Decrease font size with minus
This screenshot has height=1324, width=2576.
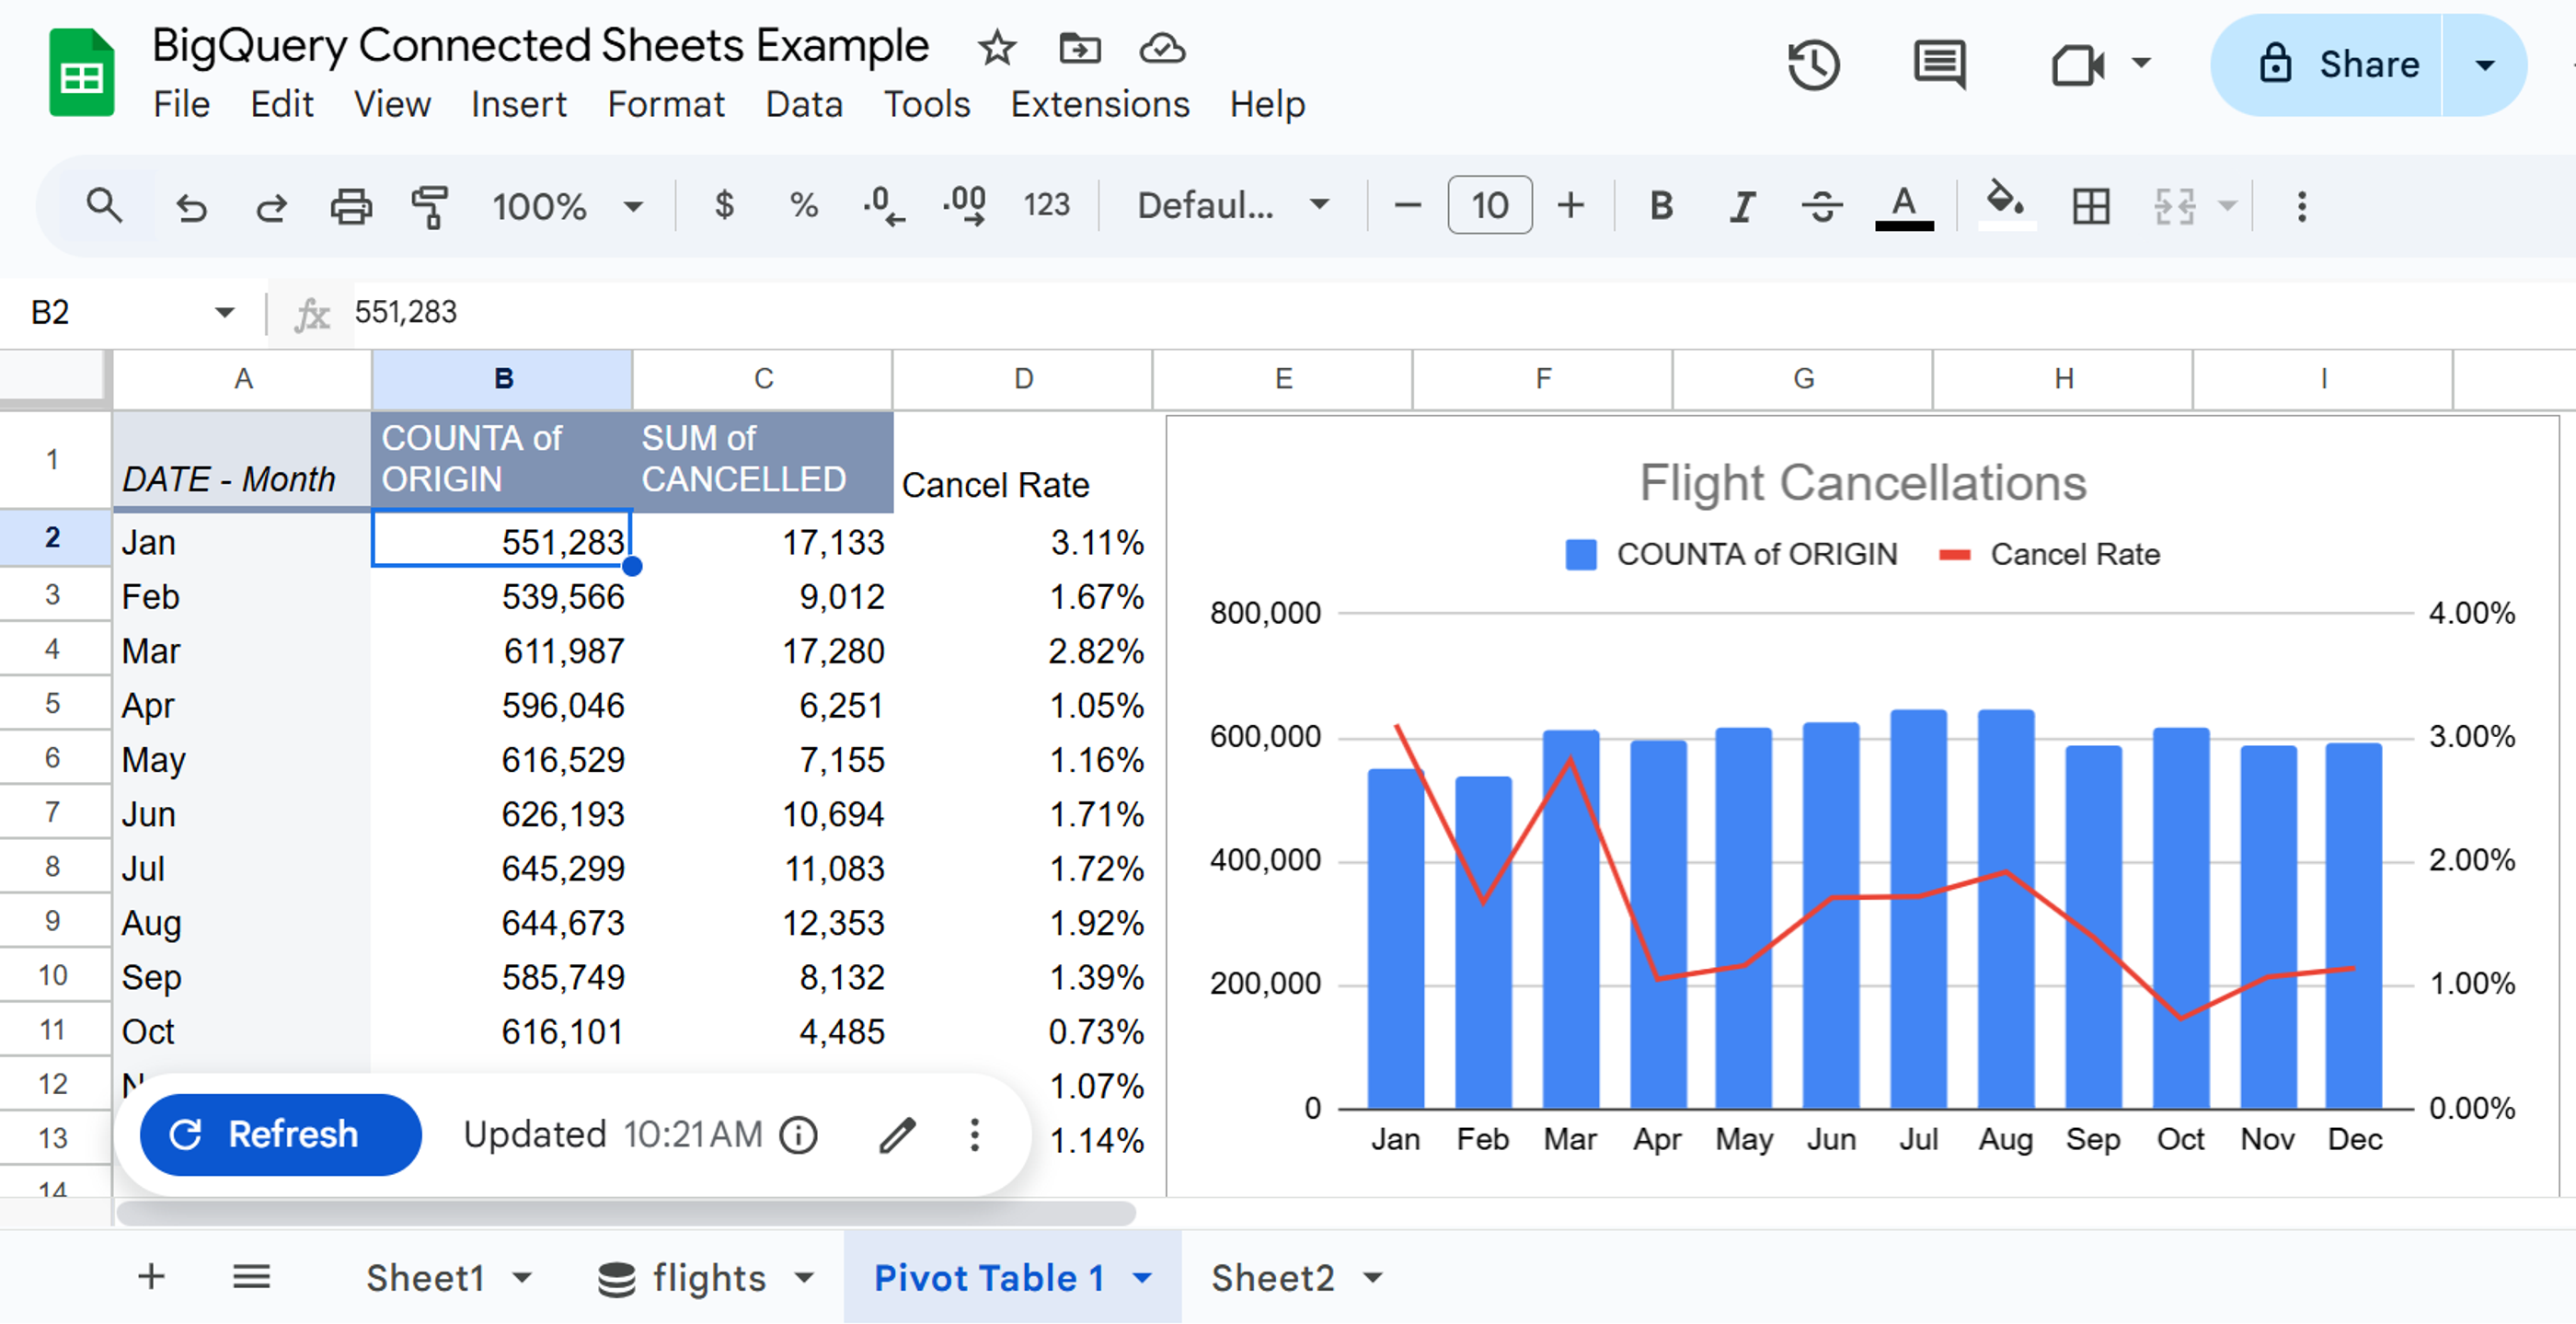(1407, 206)
